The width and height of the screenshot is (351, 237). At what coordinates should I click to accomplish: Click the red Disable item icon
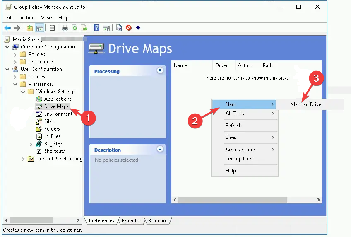(x=129, y=28)
